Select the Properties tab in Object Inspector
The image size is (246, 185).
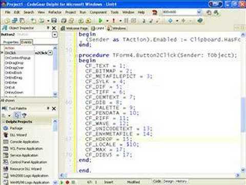point(11,42)
